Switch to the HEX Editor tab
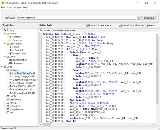 [x=70, y=30]
